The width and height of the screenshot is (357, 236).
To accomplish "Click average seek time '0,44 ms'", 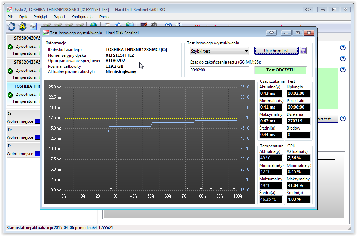I will pyautogui.click(x=271, y=135).
